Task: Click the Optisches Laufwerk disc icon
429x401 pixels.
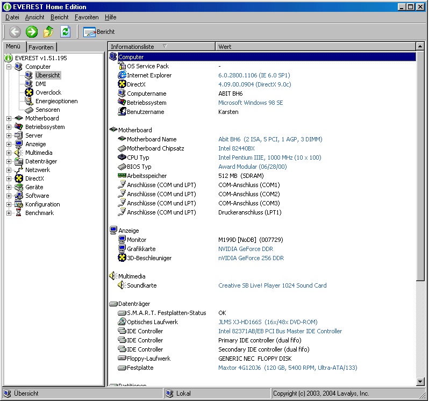Action: click(122, 321)
